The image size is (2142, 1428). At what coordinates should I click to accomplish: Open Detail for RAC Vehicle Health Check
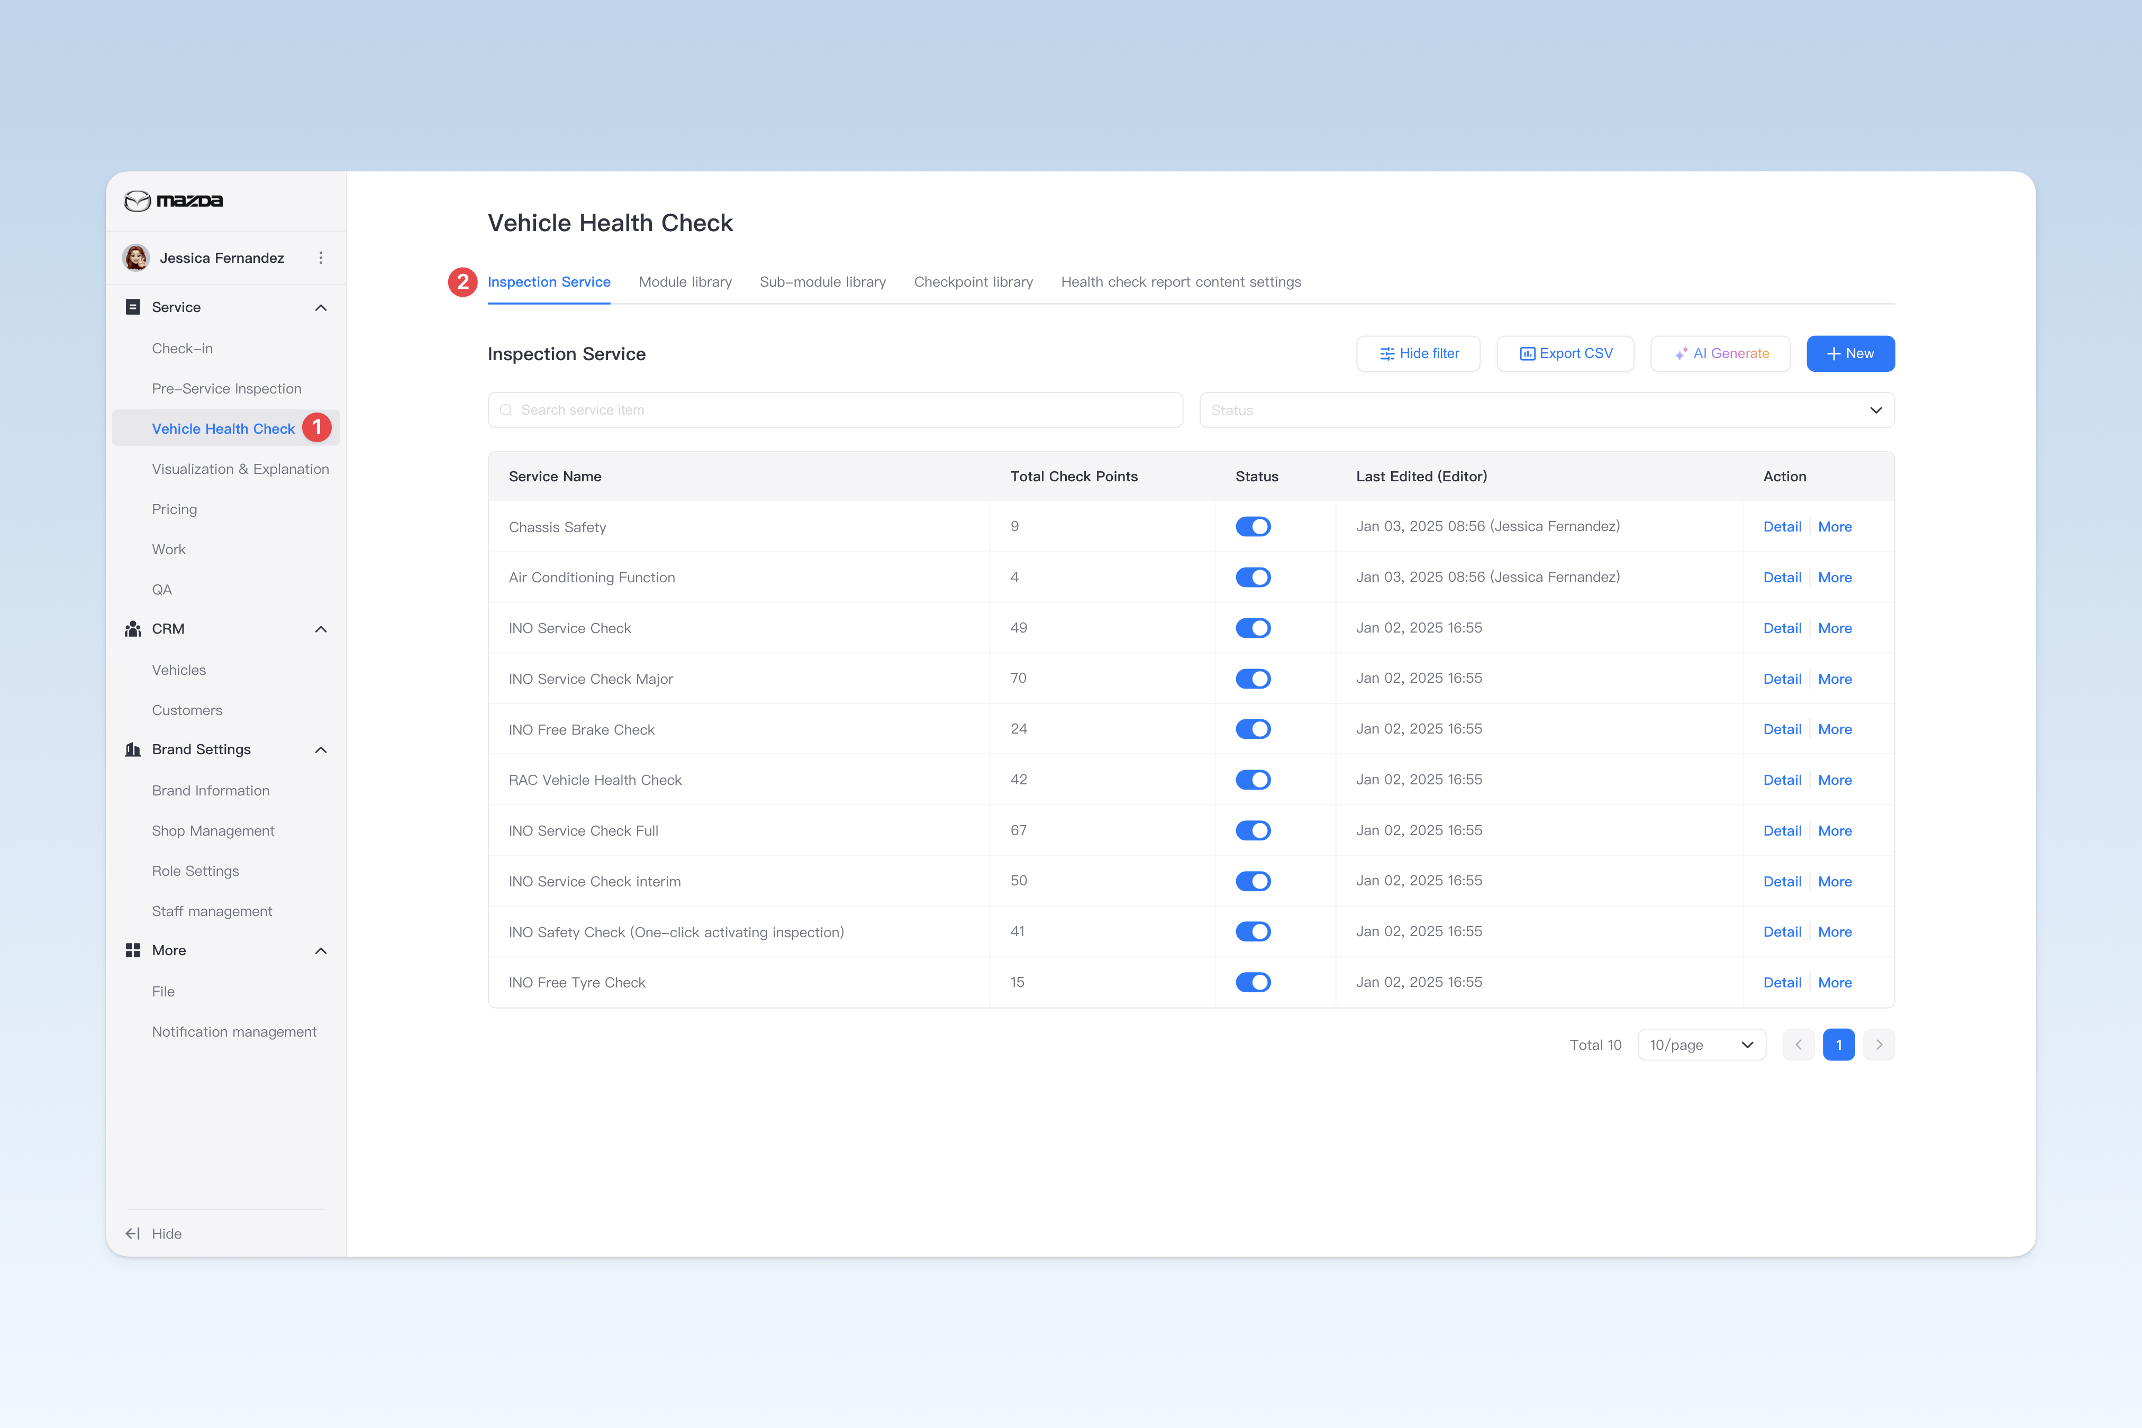pos(1782,780)
